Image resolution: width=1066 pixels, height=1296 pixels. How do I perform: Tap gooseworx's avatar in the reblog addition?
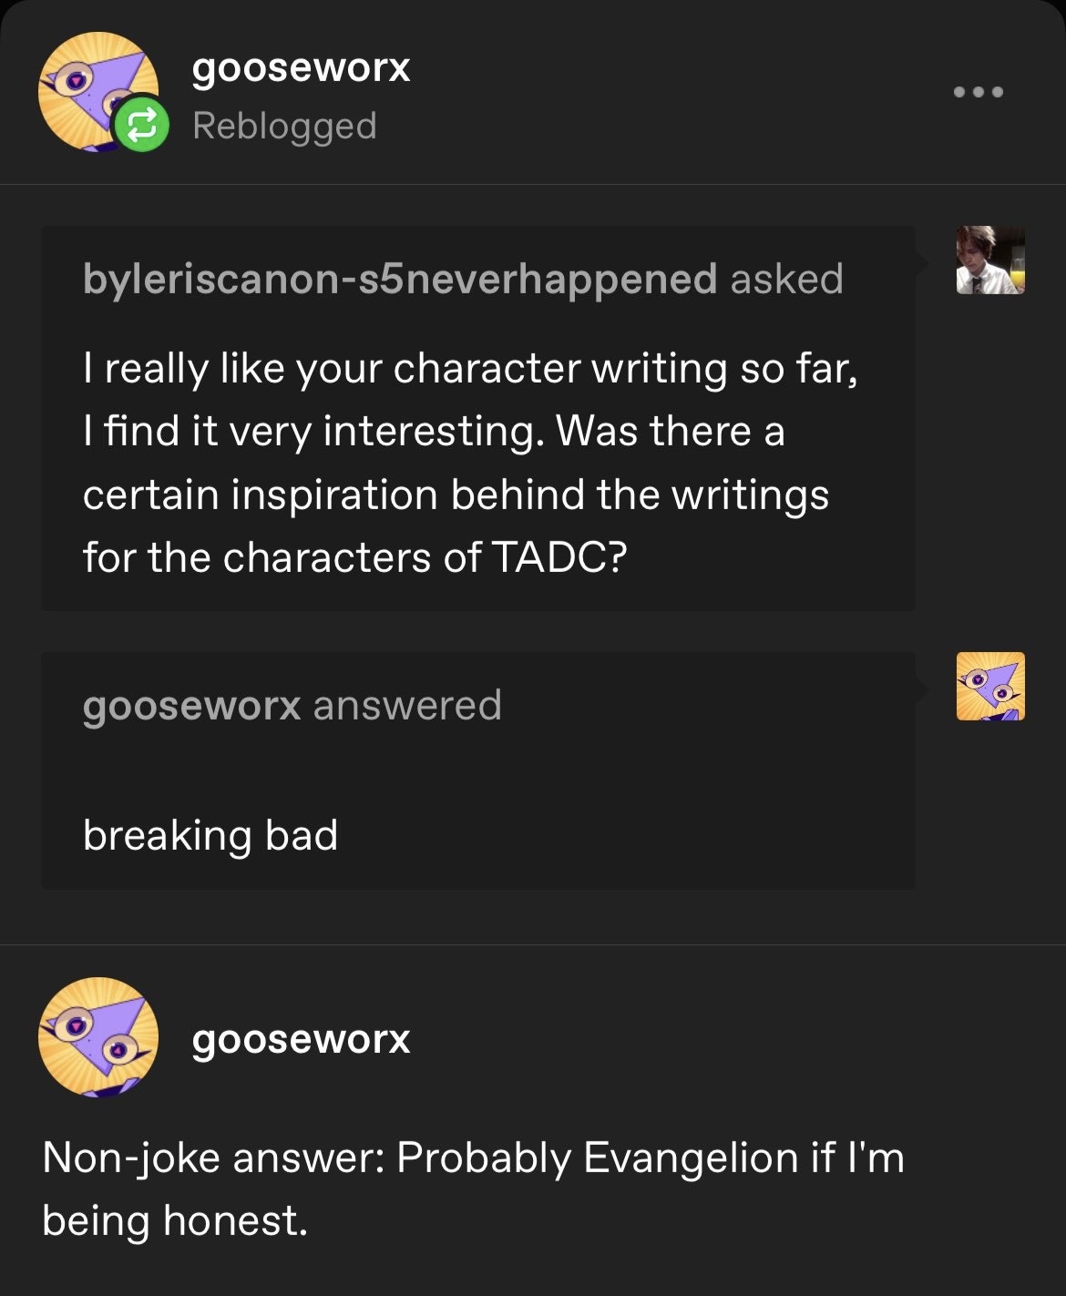(97, 1036)
